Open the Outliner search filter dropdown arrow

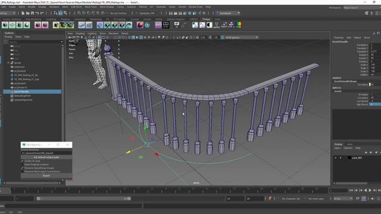61,42
